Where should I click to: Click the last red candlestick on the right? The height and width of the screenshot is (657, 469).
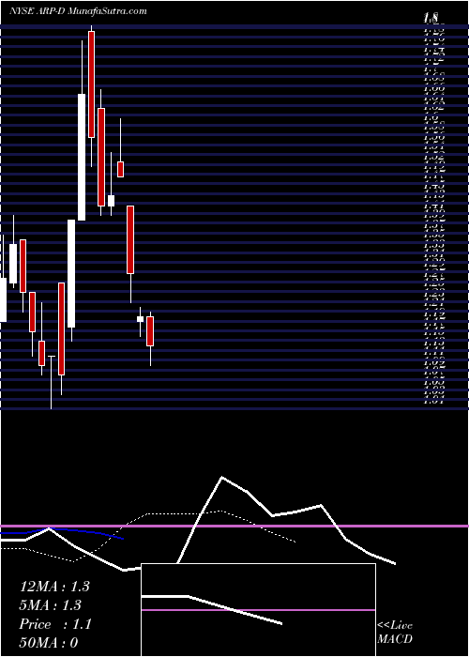click(150, 331)
